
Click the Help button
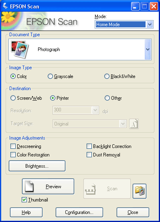pyautogui.click(x=26, y=212)
